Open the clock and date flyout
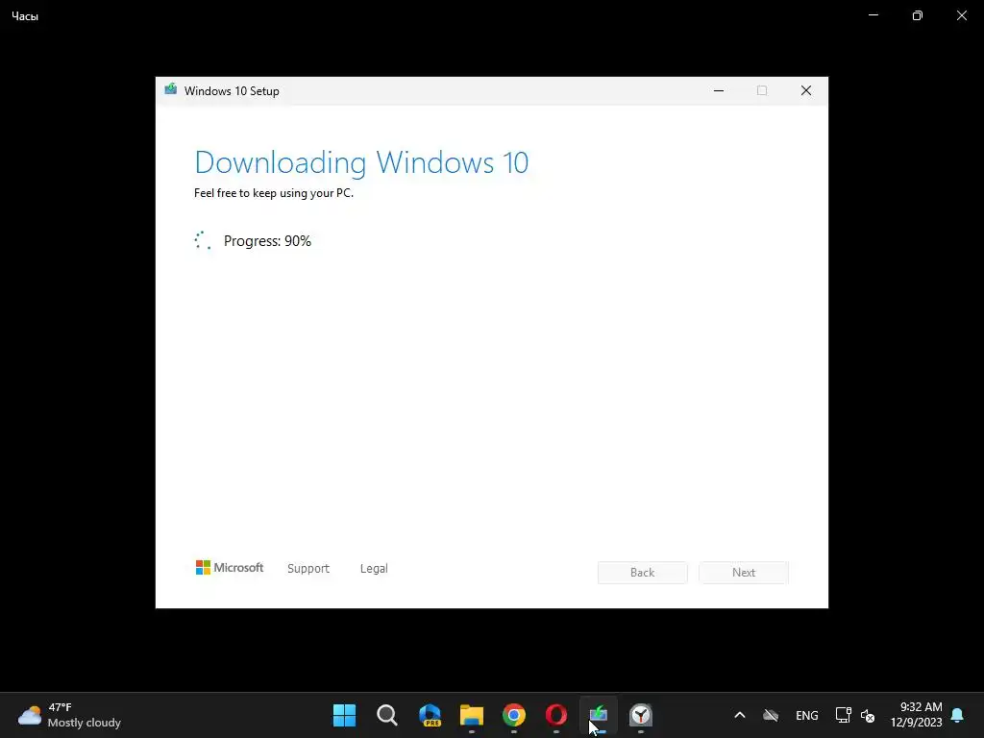 coord(916,715)
